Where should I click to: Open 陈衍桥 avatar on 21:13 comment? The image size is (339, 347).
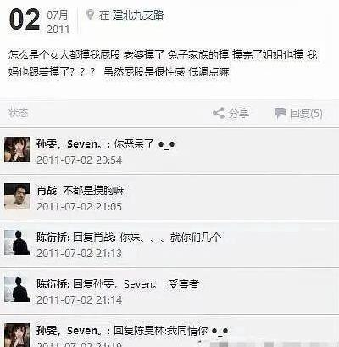click(x=17, y=243)
